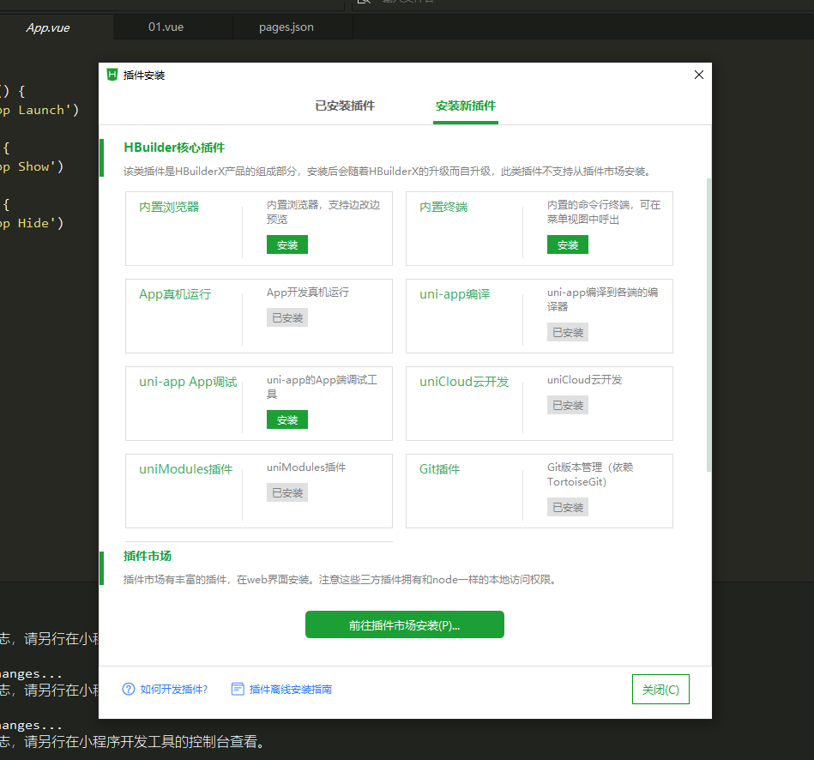Click the uniModules插件 plugin title

(x=186, y=469)
